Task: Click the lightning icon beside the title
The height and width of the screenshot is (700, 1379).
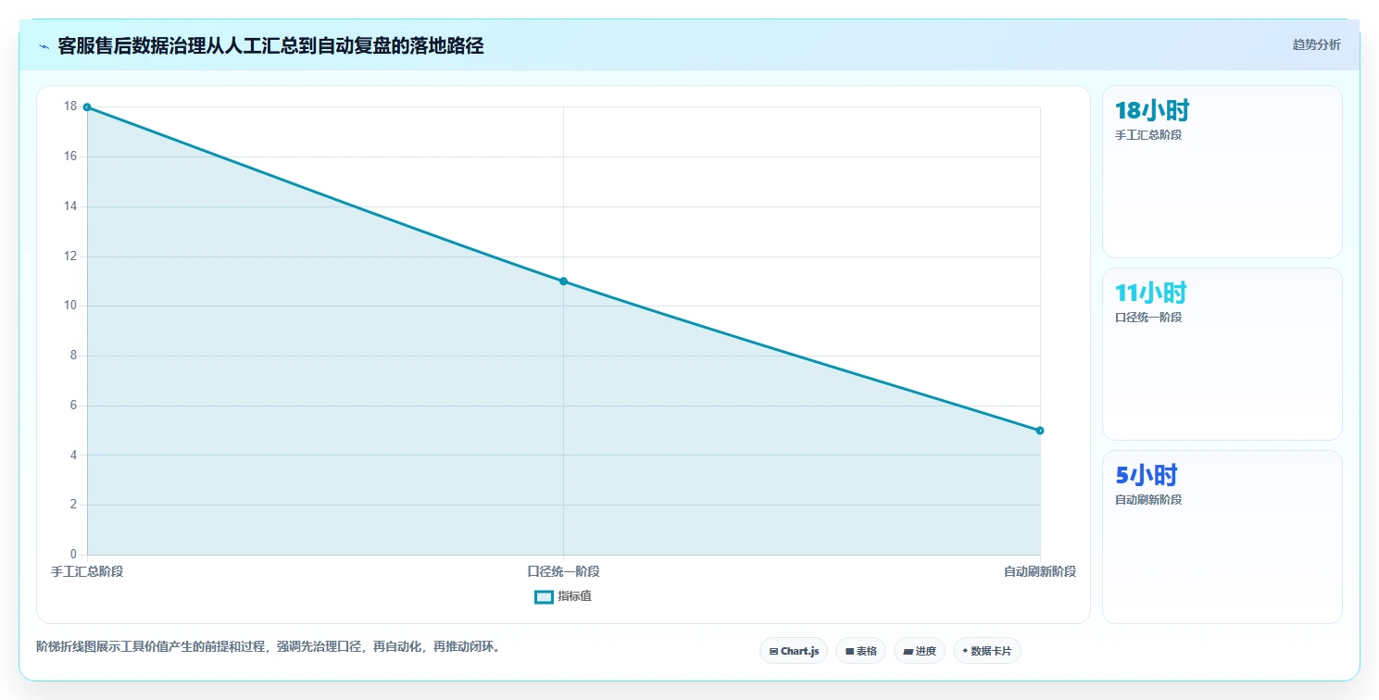Action: point(44,46)
